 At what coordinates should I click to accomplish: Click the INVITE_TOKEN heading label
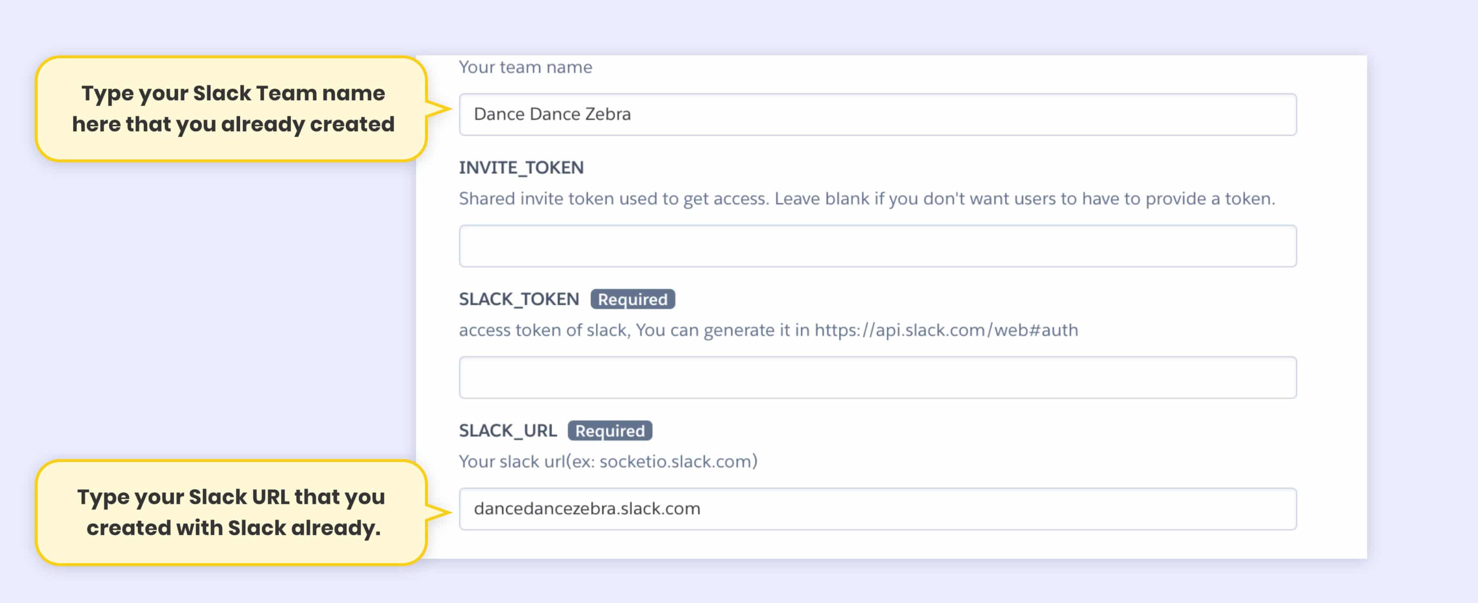point(521,167)
